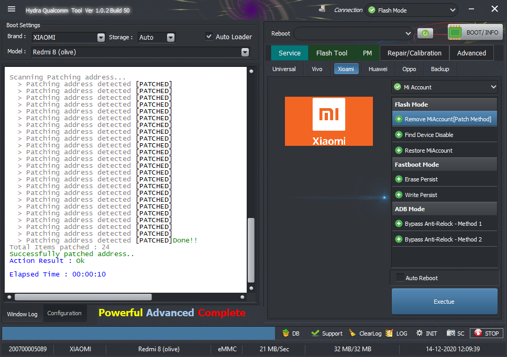Click the log scroll left dot
This screenshot has height=357, width=507.
pyautogui.click(x=9, y=297)
